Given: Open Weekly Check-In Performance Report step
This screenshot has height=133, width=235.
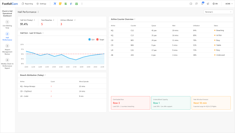Looking at the screenshot, I should [x=7, y=63].
